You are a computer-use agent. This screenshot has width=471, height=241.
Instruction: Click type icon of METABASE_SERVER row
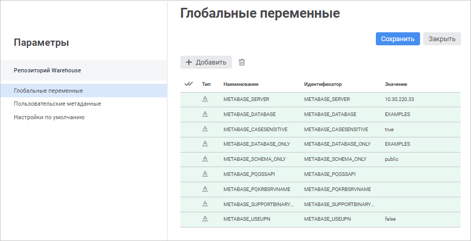pos(205,99)
